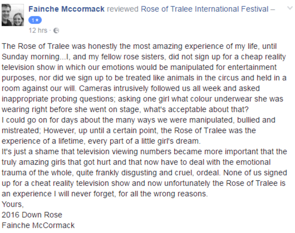
Task: Click the line beginning 'It's just a shame'
Action: [x=144, y=152]
